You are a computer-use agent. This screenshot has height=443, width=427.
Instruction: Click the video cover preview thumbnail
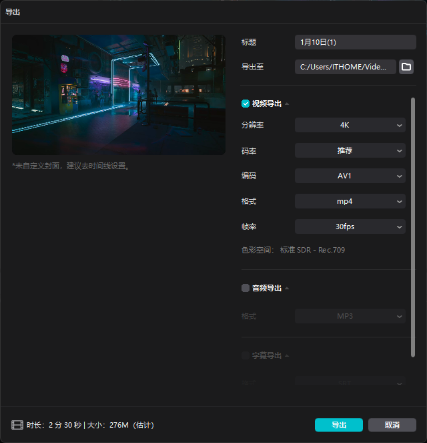[x=119, y=95]
